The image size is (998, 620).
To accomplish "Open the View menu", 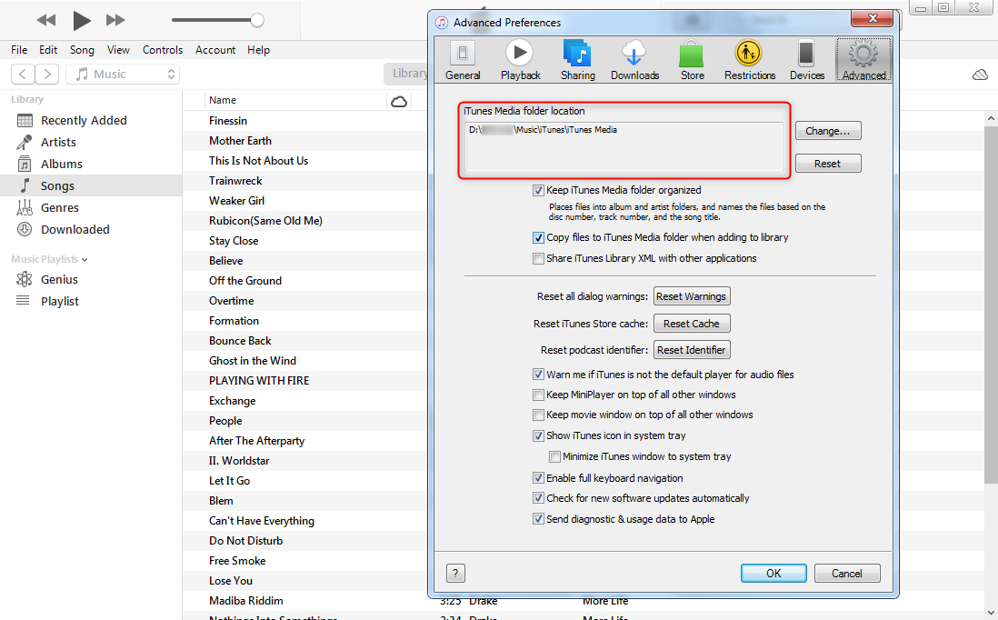I will [x=118, y=50].
